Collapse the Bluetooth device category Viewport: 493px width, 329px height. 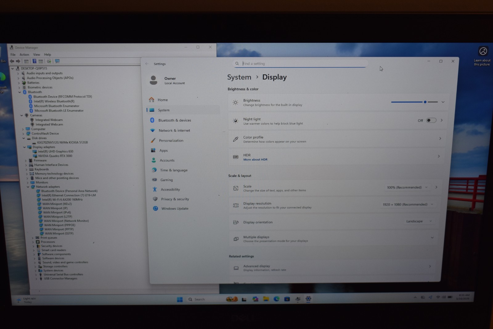20,92
